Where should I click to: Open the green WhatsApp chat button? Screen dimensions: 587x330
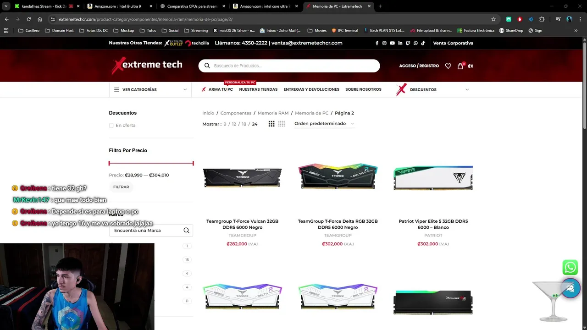[x=570, y=267]
